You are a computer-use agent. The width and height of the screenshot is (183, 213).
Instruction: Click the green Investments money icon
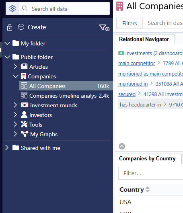(x=121, y=53)
